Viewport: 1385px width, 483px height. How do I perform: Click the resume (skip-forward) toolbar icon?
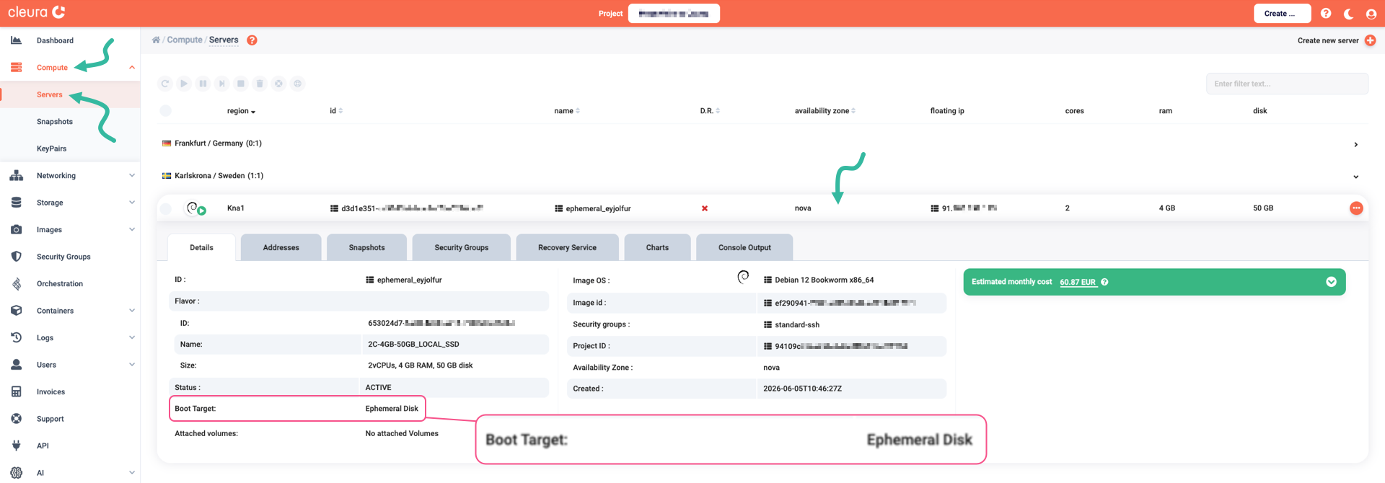point(222,84)
